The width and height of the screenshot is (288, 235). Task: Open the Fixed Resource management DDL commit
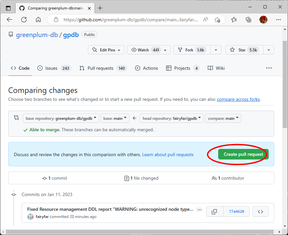[110, 209]
